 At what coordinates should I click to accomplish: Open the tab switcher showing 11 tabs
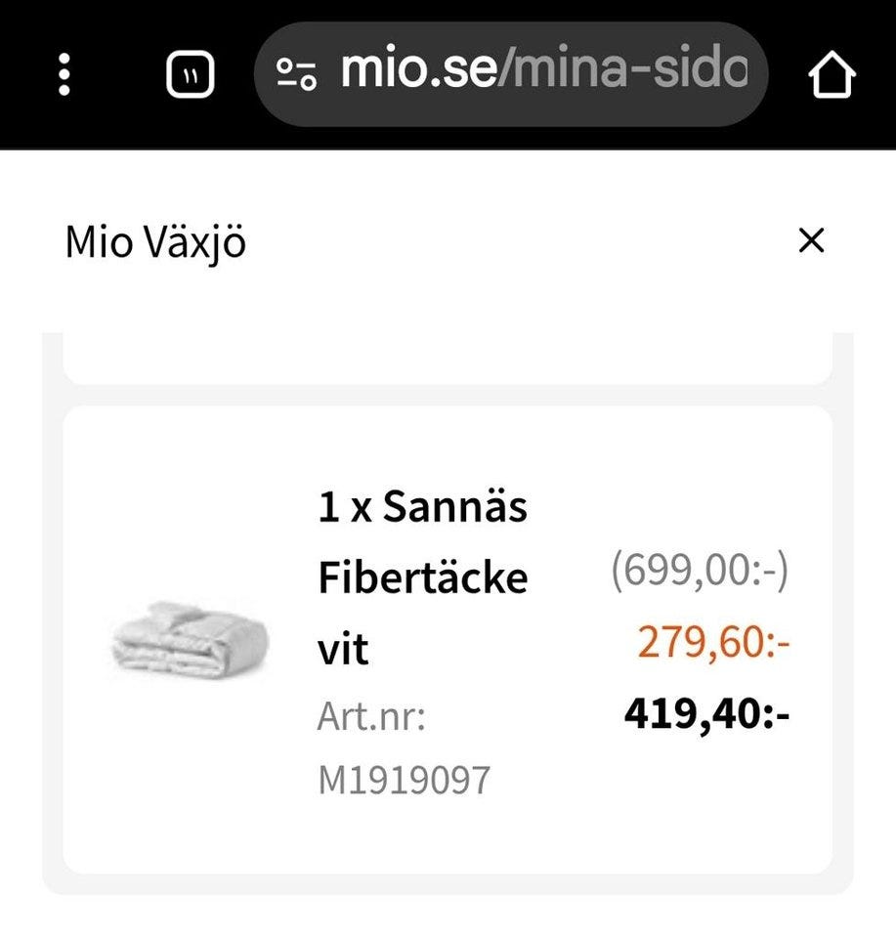[x=190, y=74]
